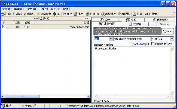Click the 清除缓存 clear cache icon

coord(103,14)
